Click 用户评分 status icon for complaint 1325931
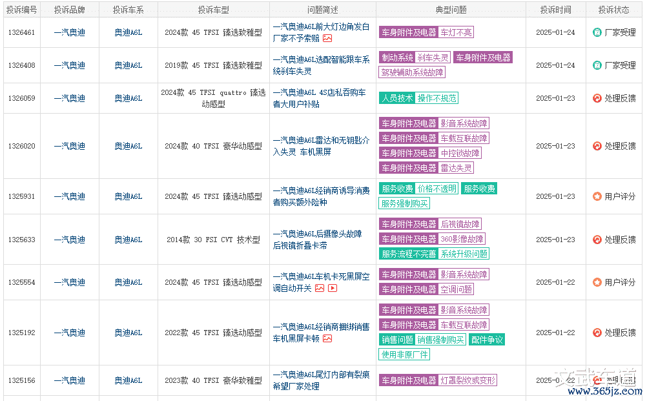 point(597,196)
